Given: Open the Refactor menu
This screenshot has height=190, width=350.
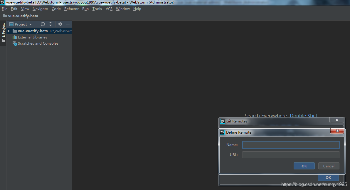Looking at the screenshot, I should (x=71, y=9).
